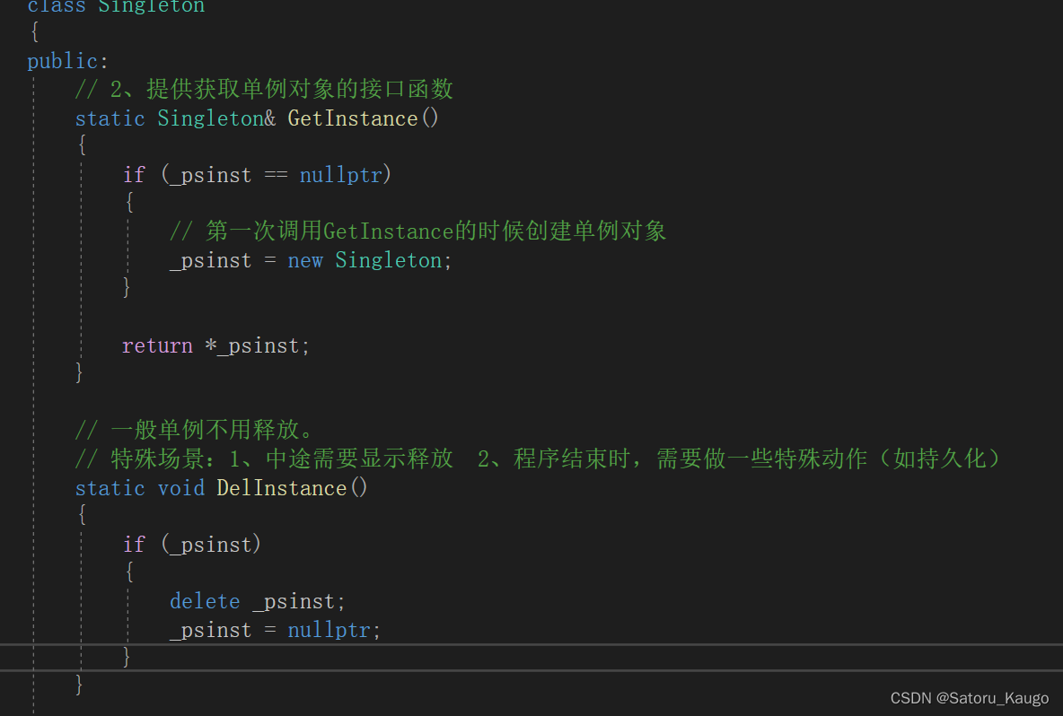Image resolution: width=1063 pixels, height=716 pixels.
Task: Click the if keyword on the if (_psinst) line
Action: (134, 545)
